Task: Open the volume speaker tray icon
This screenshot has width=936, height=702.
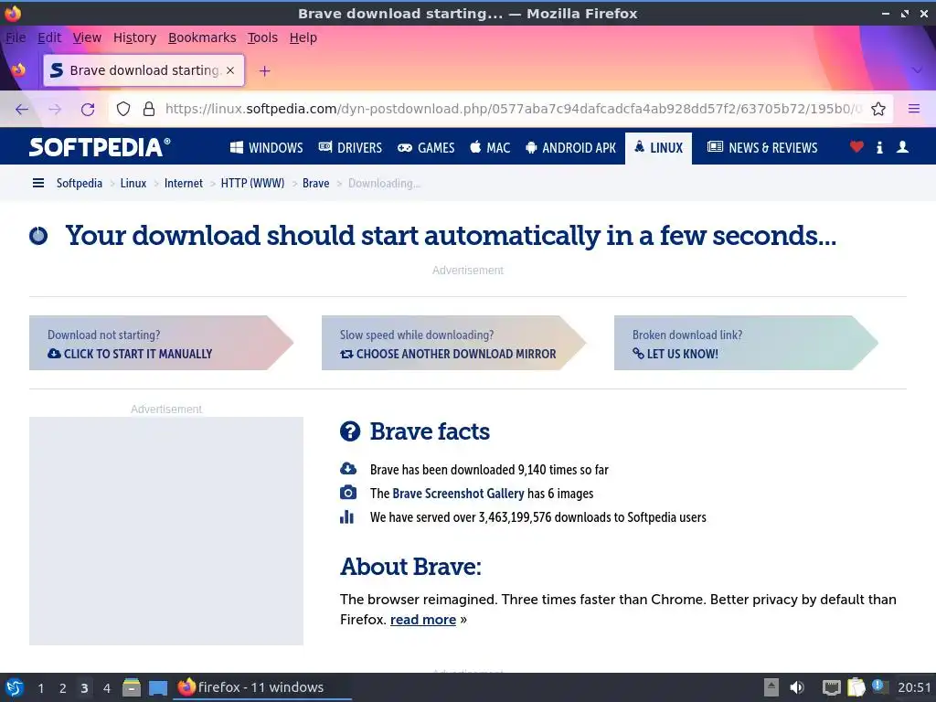Action: click(x=797, y=687)
